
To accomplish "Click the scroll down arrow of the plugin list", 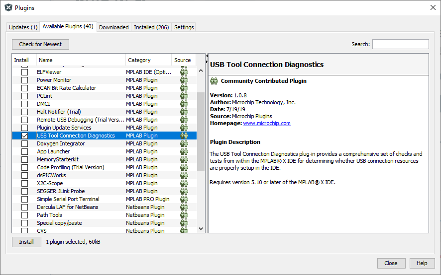I will click(x=201, y=229).
